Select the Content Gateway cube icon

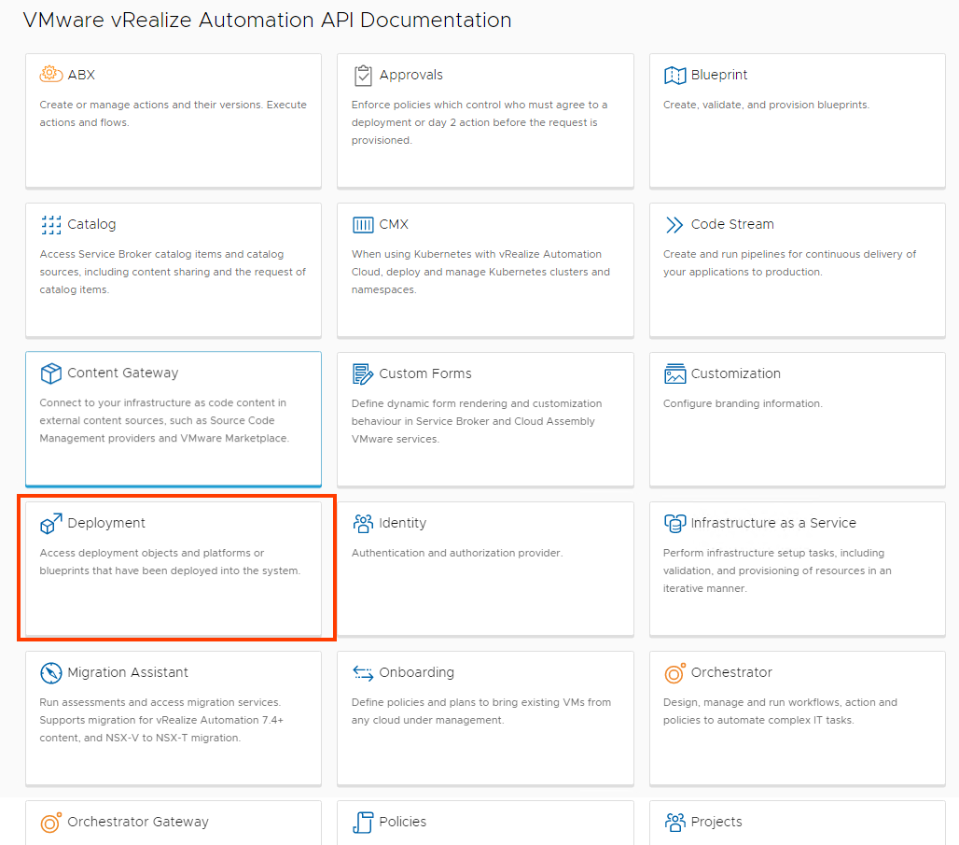click(51, 372)
